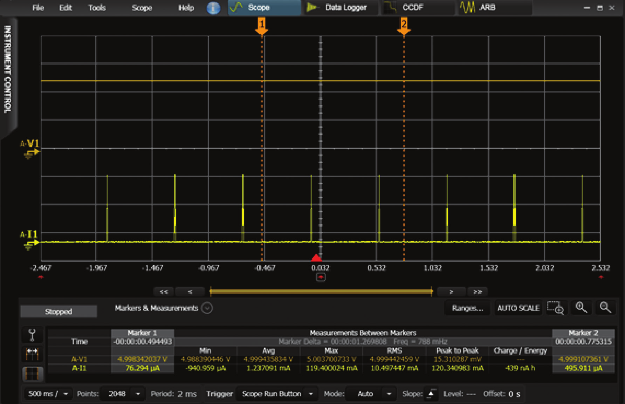Click the A-I1 Max value 119.400024 mA
625x404 pixels.
coord(331,368)
